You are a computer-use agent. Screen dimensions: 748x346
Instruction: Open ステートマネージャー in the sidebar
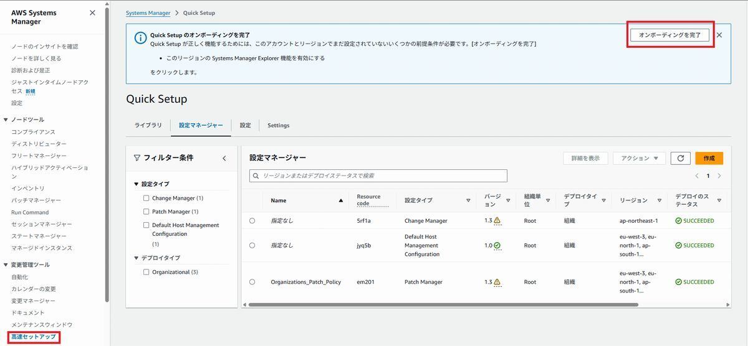tap(39, 236)
